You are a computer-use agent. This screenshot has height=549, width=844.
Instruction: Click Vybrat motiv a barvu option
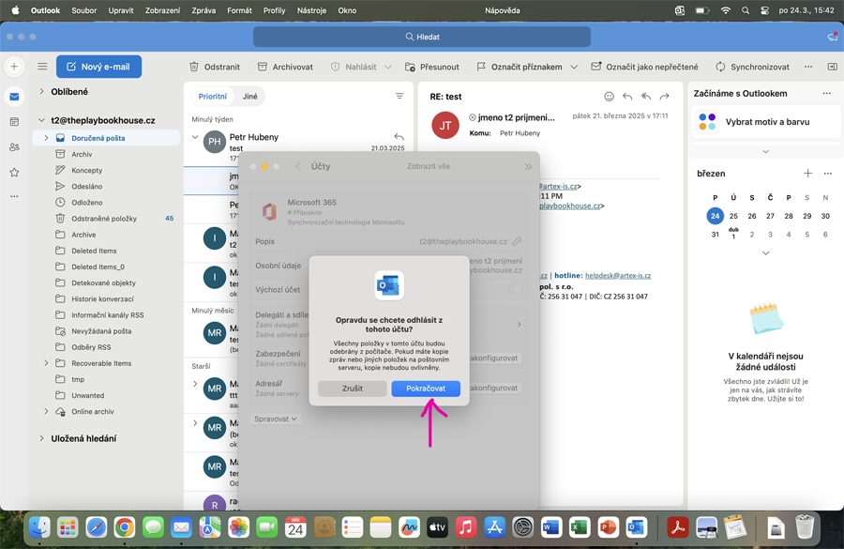coord(766,122)
